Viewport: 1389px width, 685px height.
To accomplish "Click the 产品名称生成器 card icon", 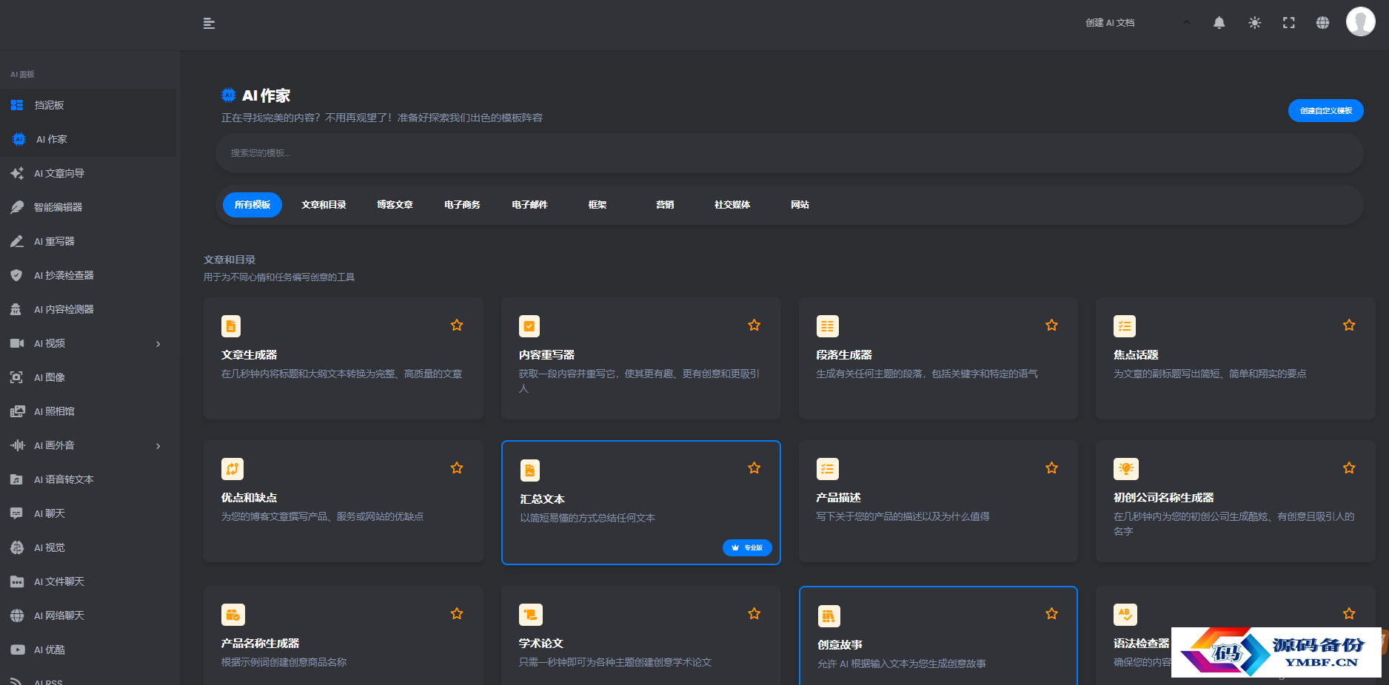I will 232,615.
